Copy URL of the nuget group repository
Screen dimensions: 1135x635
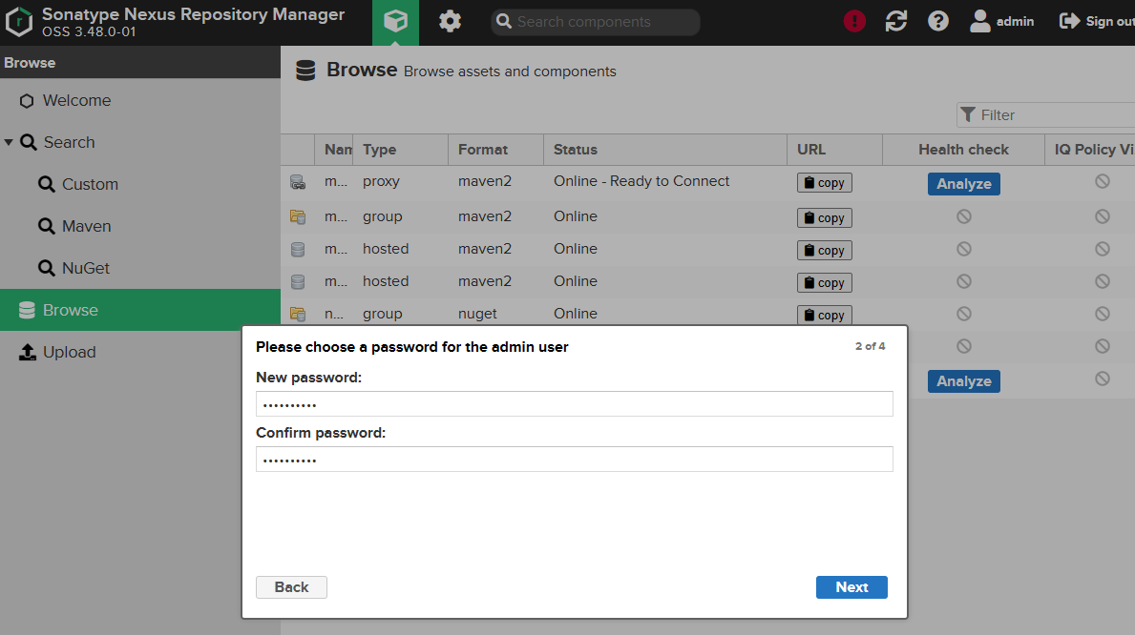(825, 315)
